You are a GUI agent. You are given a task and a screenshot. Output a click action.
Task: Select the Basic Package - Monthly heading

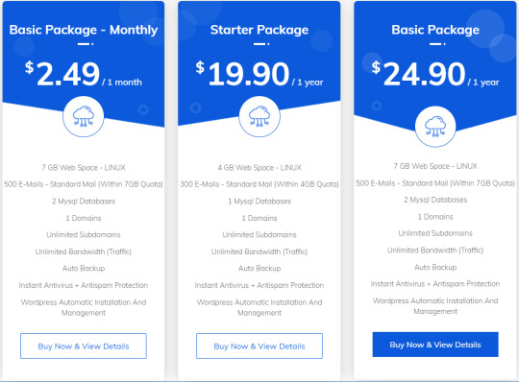(x=84, y=30)
